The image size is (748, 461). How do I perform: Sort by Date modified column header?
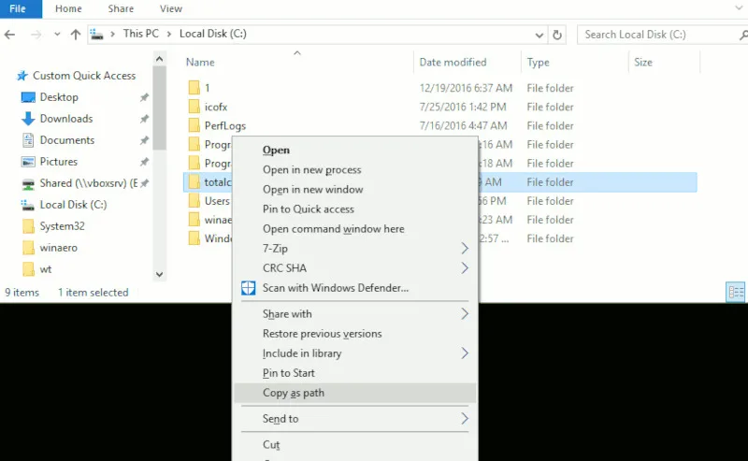pos(453,62)
